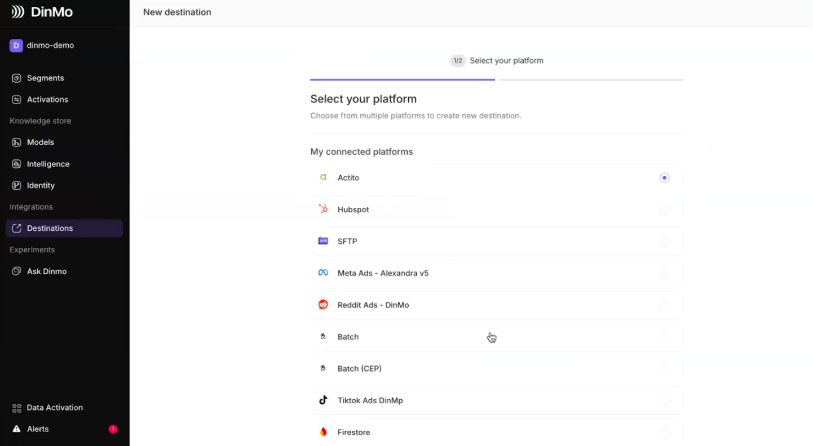813x446 pixels.
Task: Select the Batch (CEP) radio button
Action: pos(665,369)
